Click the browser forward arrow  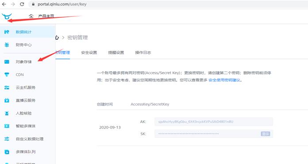[13, 4]
